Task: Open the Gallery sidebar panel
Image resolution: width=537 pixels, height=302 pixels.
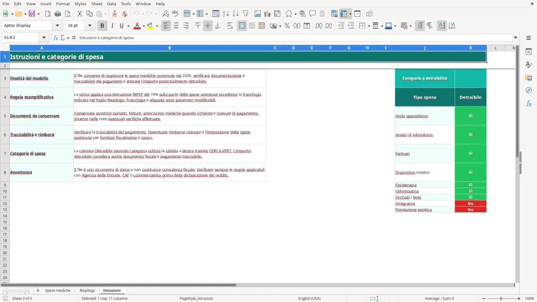Action: (528, 78)
